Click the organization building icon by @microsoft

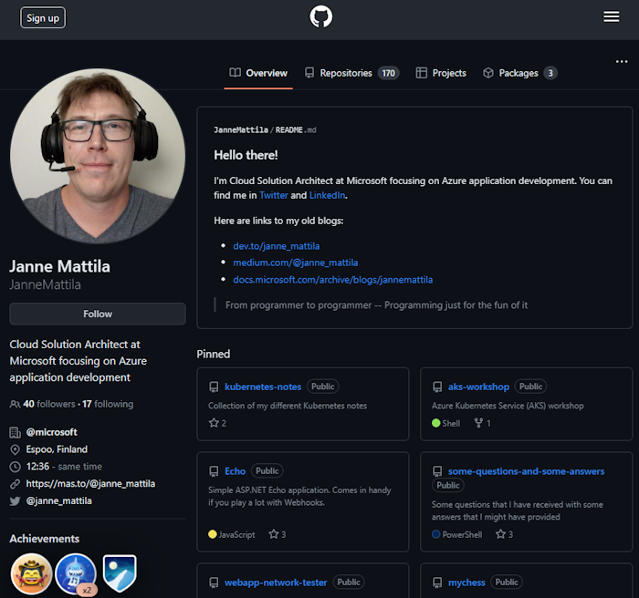point(16,433)
